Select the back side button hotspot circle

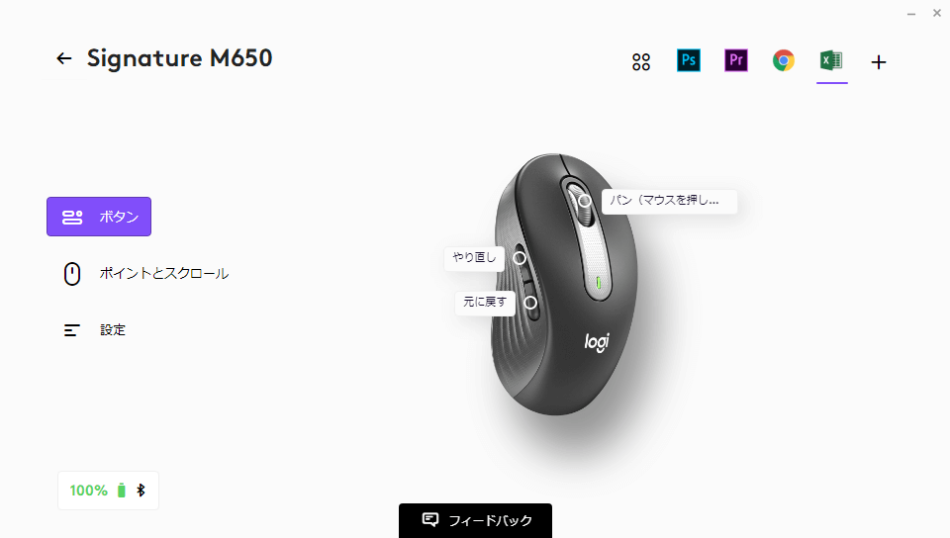[530, 303]
